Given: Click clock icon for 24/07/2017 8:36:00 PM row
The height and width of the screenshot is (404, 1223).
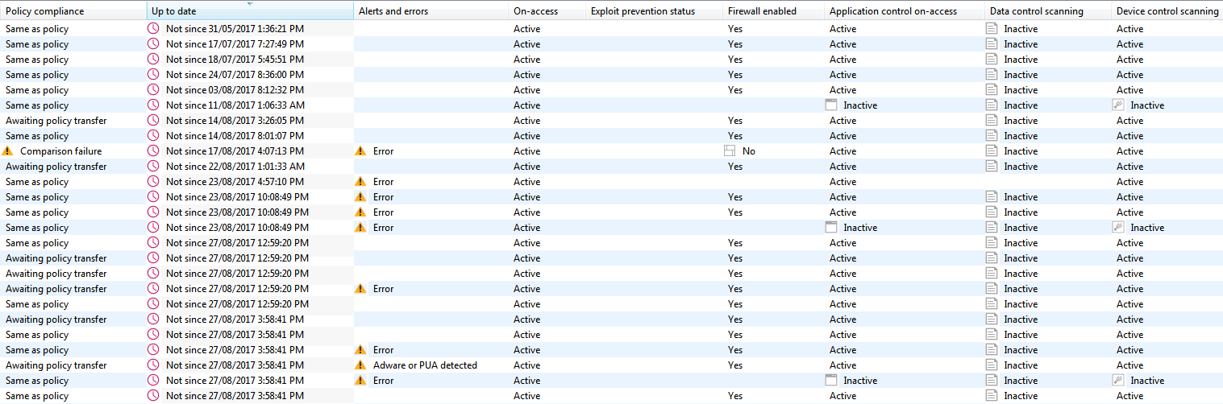Looking at the screenshot, I should click(153, 74).
